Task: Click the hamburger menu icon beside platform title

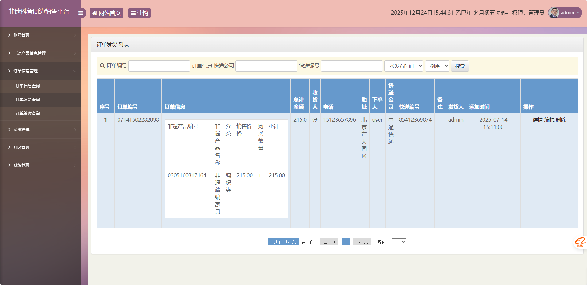Action: pyautogui.click(x=80, y=13)
